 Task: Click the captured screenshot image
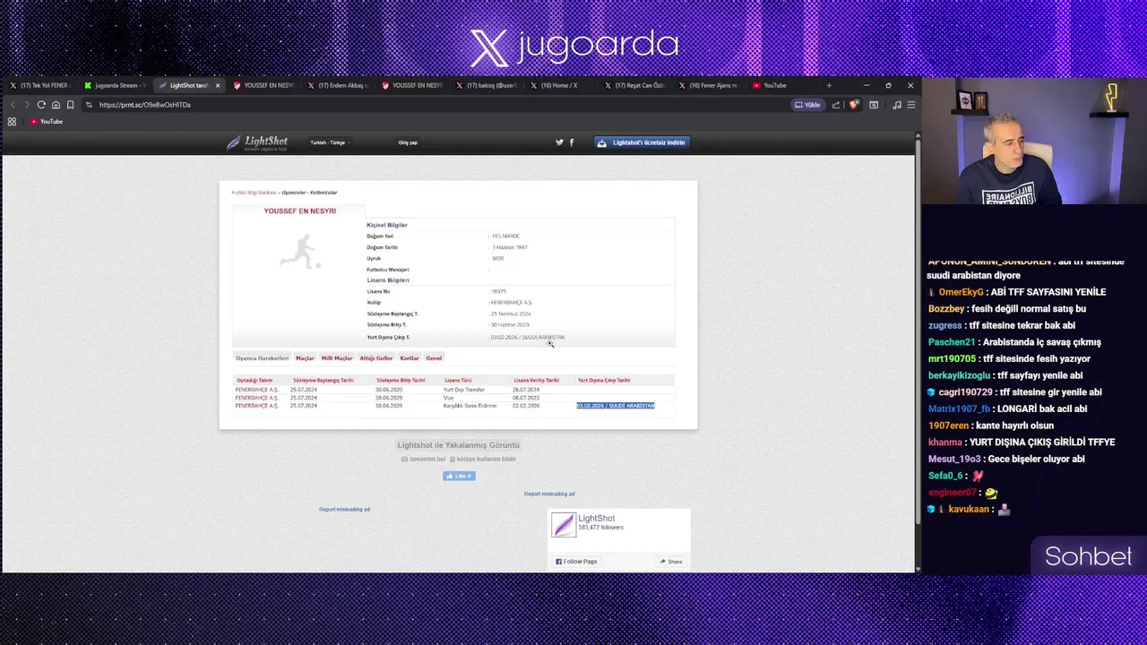[x=458, y=305]
